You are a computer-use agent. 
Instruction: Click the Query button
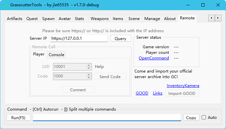pos(121,38)
